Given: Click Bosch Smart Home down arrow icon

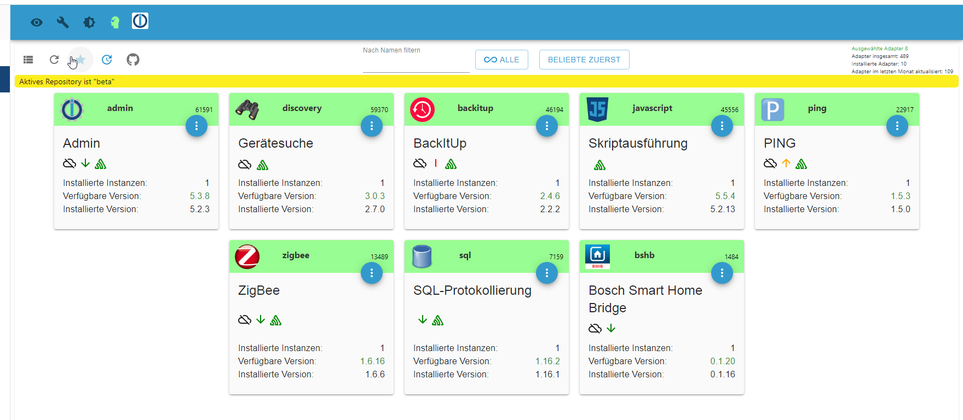Looking at the screenshot, I should click(x=611, y=328).
